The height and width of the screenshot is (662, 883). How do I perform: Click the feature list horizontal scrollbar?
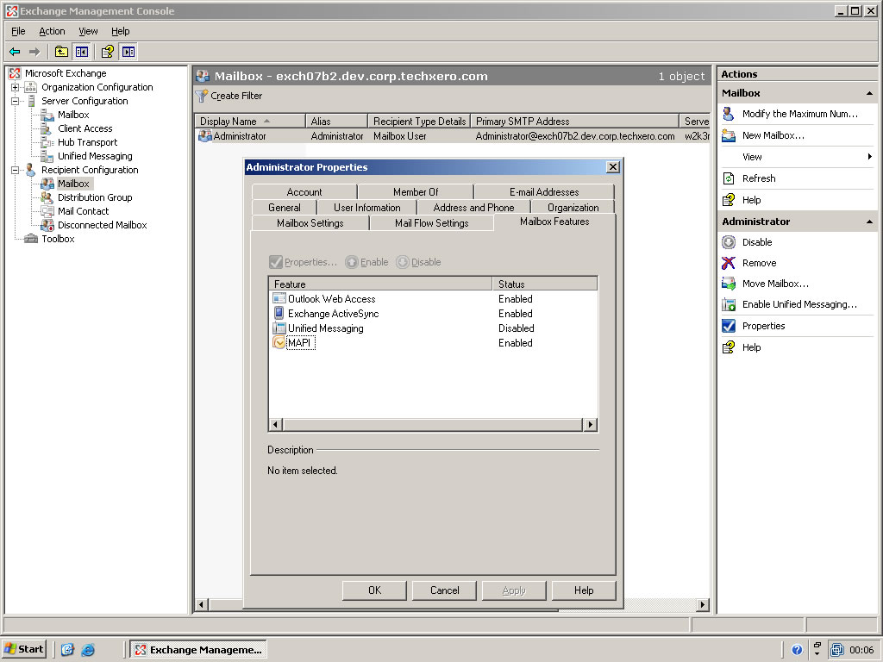[x=433, y=424]
